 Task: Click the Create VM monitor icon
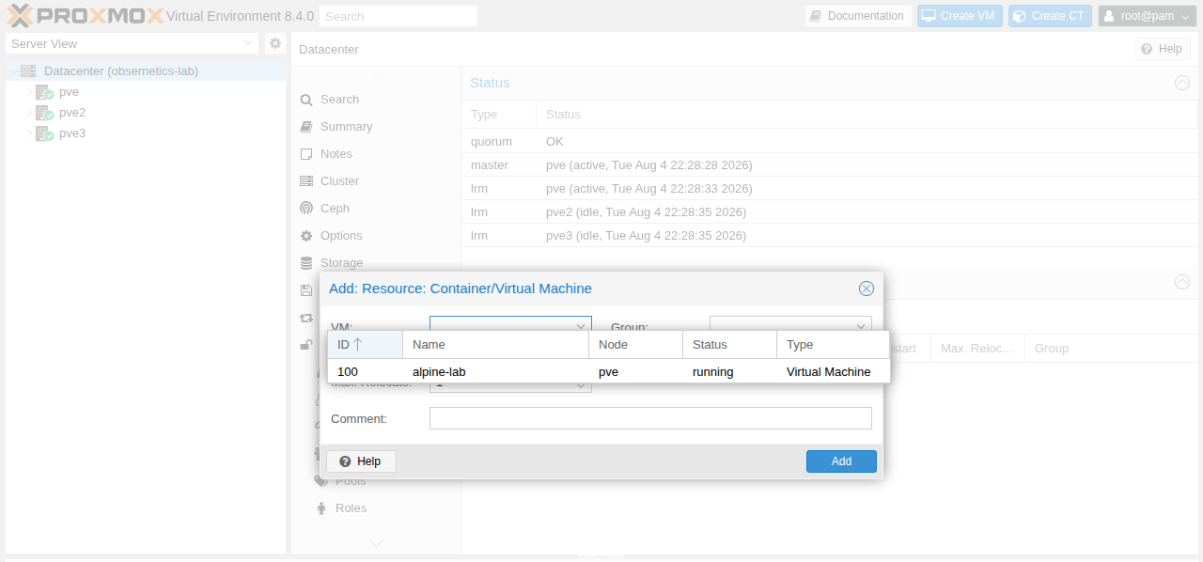(929, 16)
